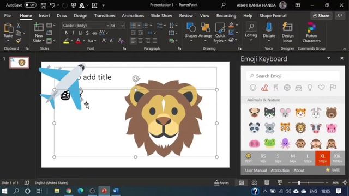Open the Emoji Keyboard pane options arrow

tap(329, 58)
